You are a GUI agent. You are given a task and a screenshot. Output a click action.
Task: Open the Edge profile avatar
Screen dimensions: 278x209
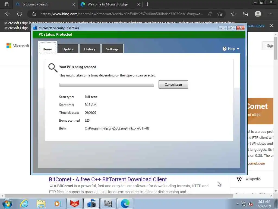[258, 14]
